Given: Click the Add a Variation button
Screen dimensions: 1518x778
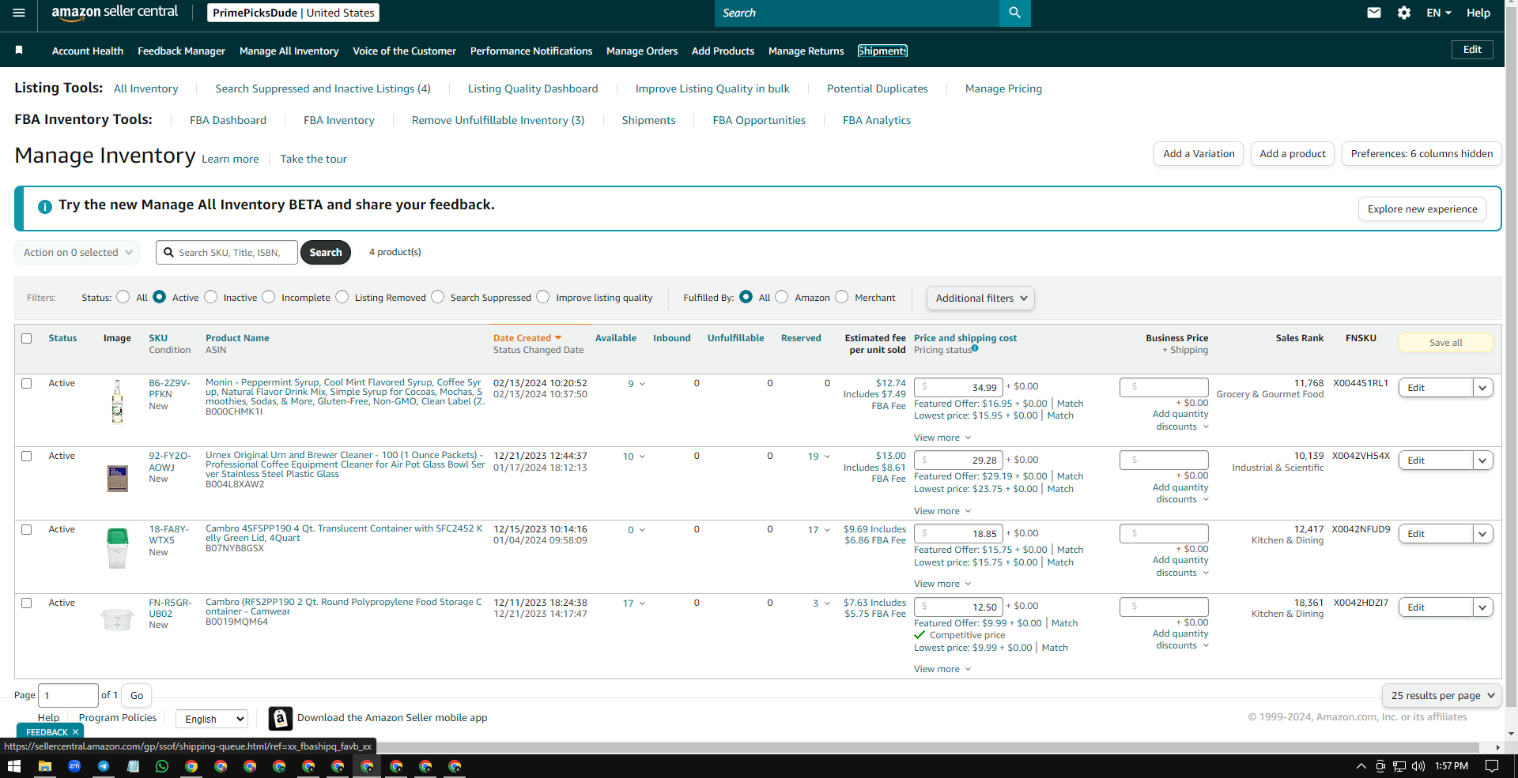Looking at the screenshot, I should [1199, 154].
